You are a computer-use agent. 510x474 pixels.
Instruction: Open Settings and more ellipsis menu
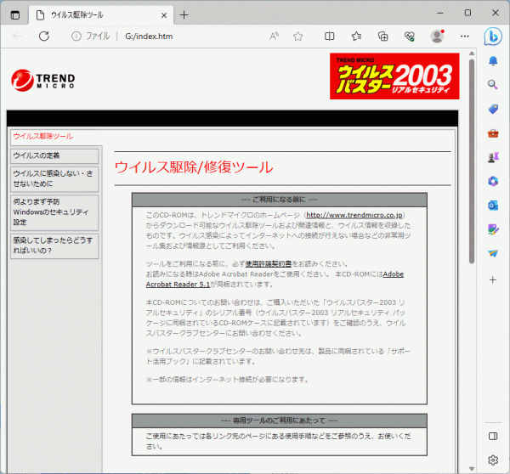(x=465, y=36)
